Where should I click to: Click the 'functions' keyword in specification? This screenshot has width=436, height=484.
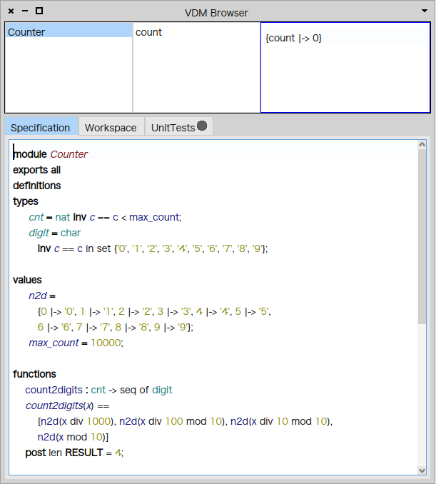pos(34,374)
